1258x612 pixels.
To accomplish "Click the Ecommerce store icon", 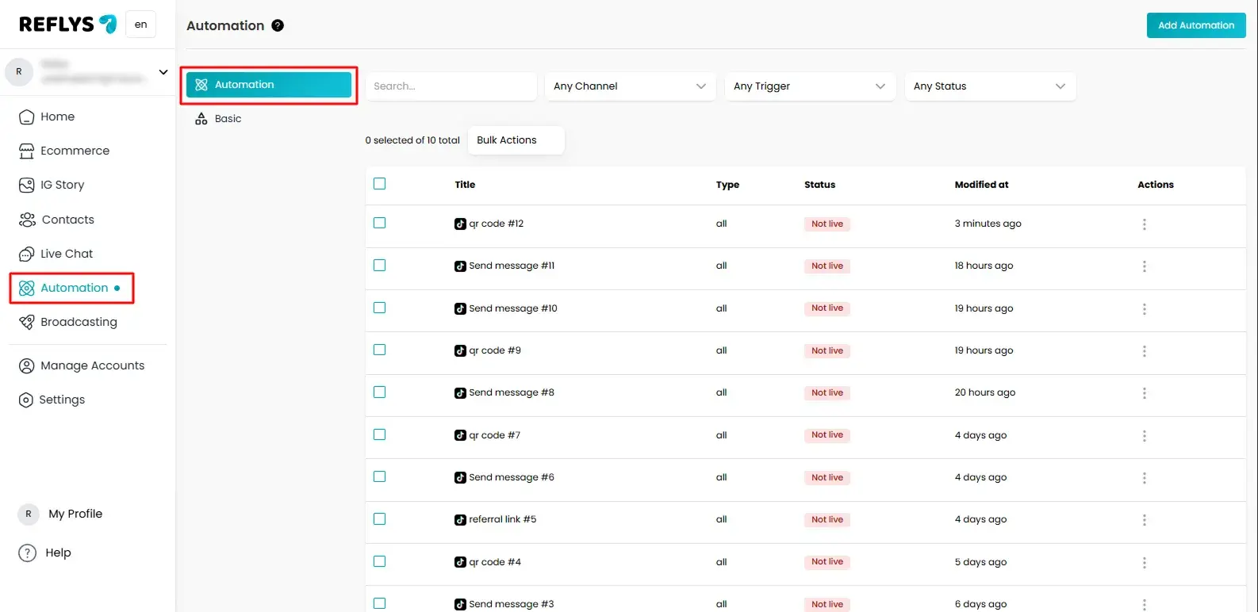I will [x=26, y=151].
